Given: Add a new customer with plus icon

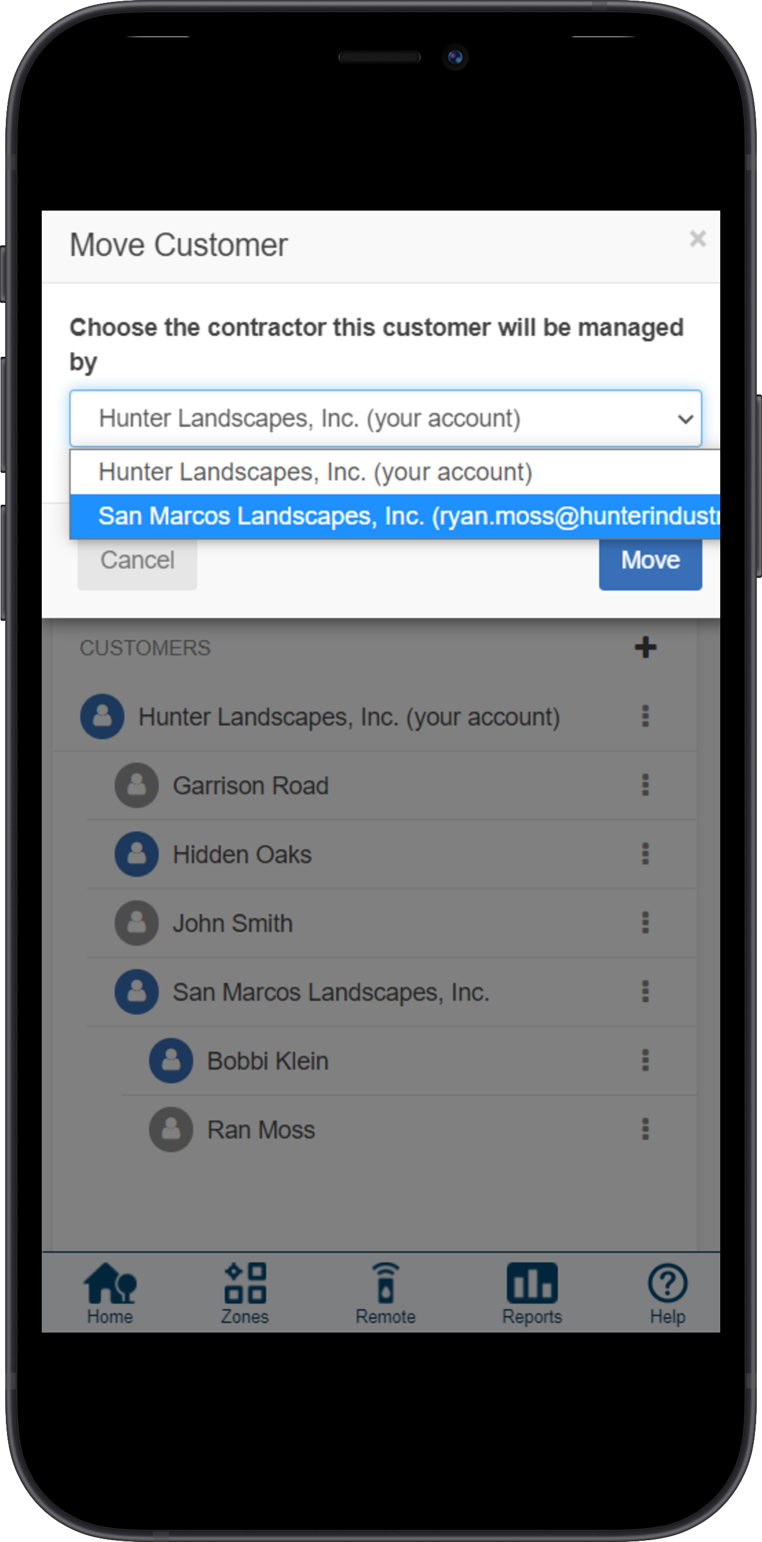Looking at the screenshot, I should 645,647.
